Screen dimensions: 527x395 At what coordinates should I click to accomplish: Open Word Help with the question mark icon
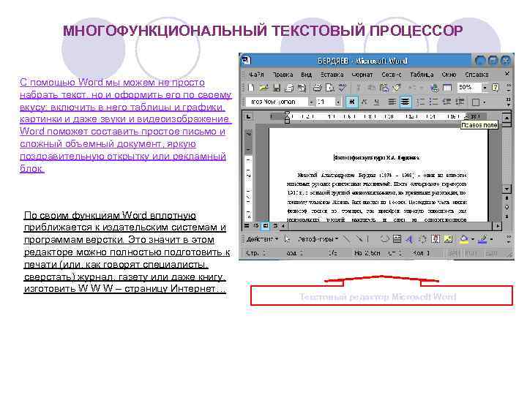[496, 88]
